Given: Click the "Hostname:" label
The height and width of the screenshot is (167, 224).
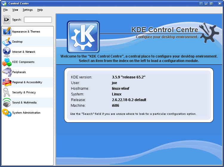Looking at the screenshot, I should [x=80, y=89].
